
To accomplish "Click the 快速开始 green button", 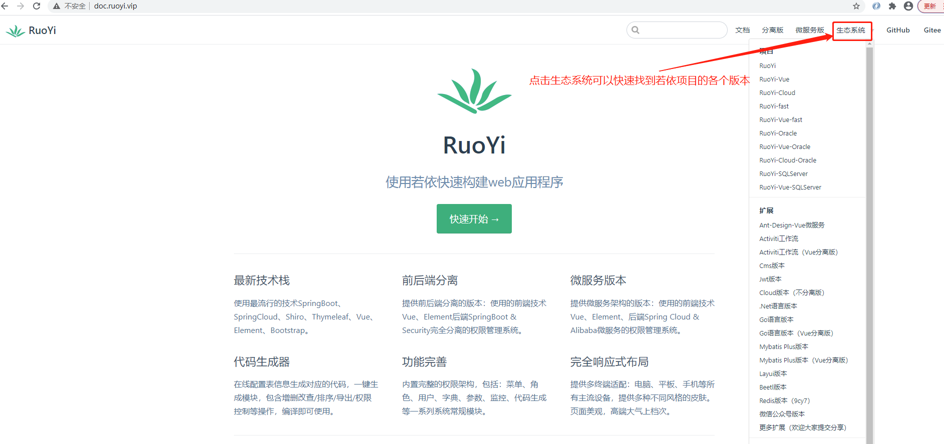I will [x=474, y=219].
